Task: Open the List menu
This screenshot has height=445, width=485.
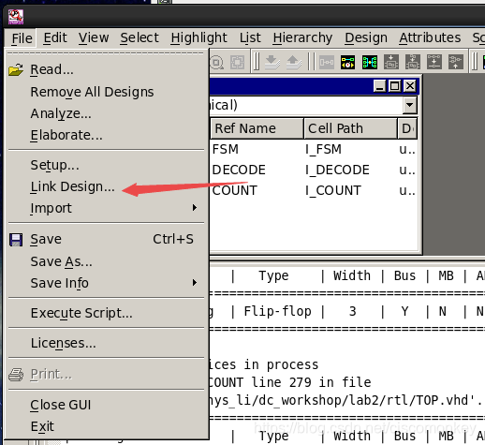Action: tap(250, 37)
